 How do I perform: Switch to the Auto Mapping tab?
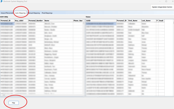20,13
